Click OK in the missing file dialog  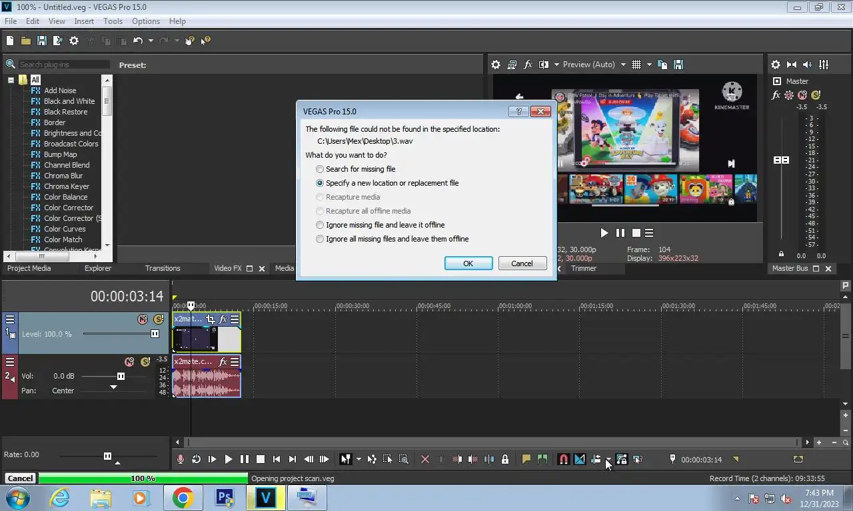point(468,263)
